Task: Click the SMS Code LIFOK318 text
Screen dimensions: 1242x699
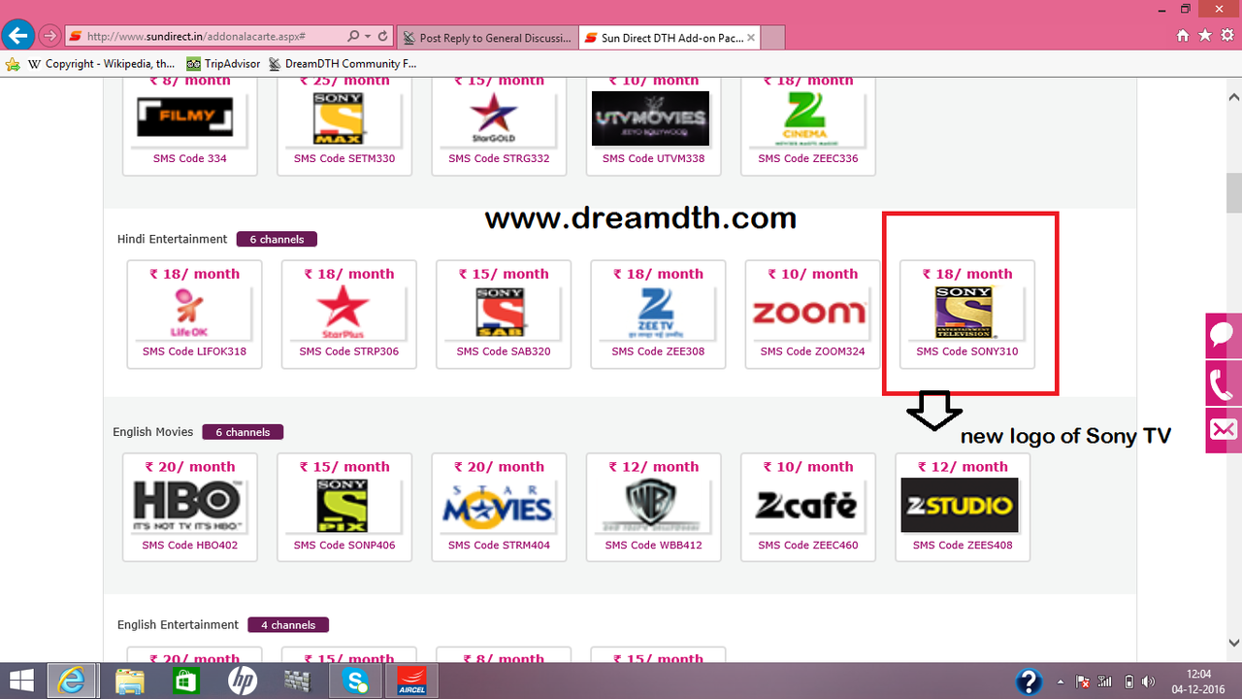Action: coord(194,351)
